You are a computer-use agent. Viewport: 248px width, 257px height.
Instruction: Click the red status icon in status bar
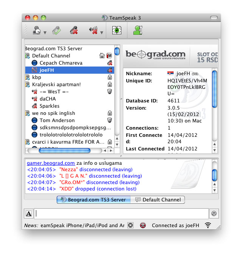[x=143, y=225]
